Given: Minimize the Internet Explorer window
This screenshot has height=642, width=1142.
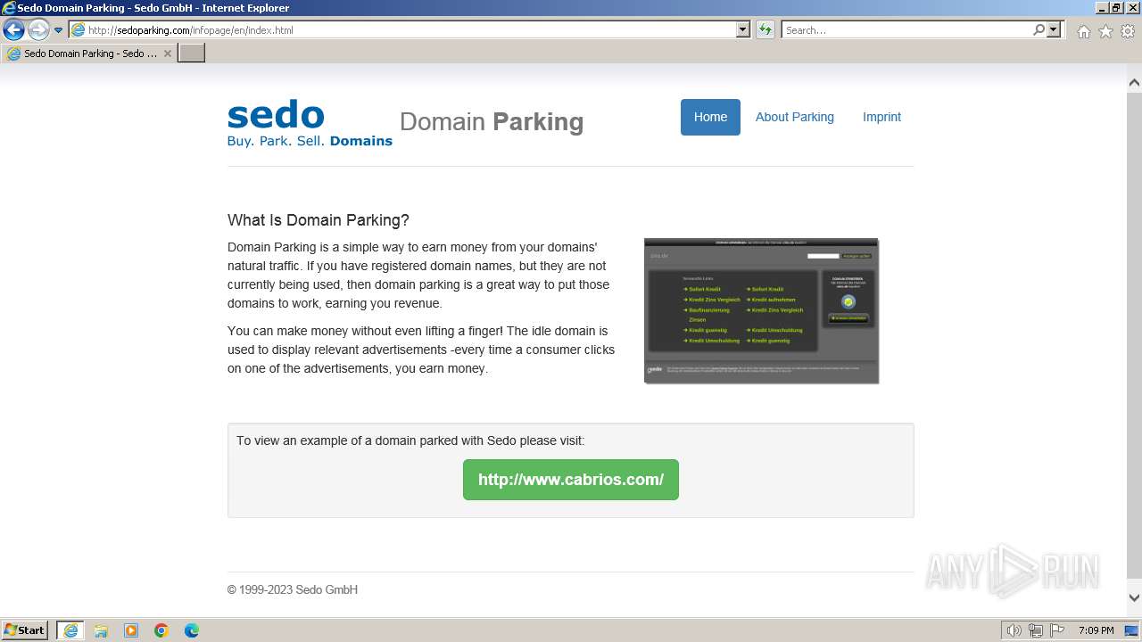Looking at the screenshot, I should click(1101, 8).
